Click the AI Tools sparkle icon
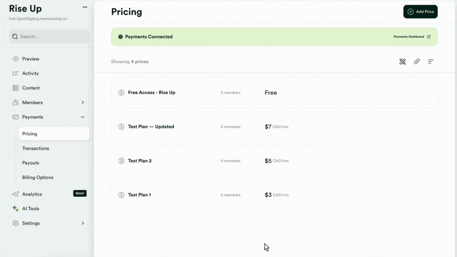The image size is (457, 257). click(15, 208)
